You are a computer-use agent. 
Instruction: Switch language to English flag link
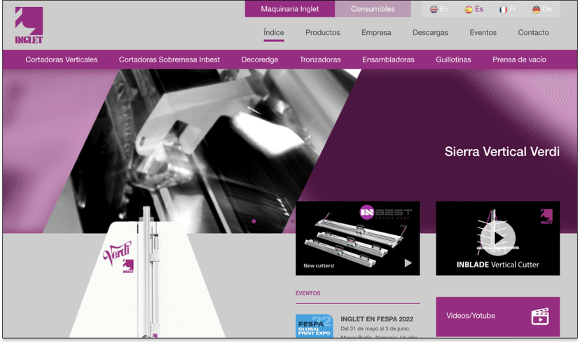coord(439,9)
